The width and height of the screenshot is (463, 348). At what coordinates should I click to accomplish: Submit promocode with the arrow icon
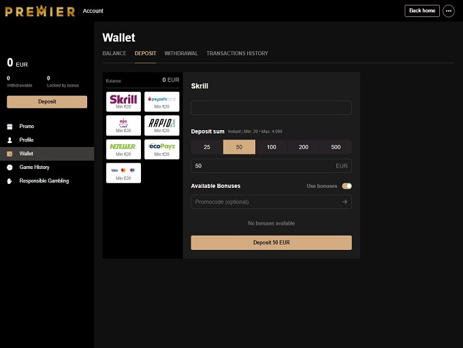tap(345, 202)
